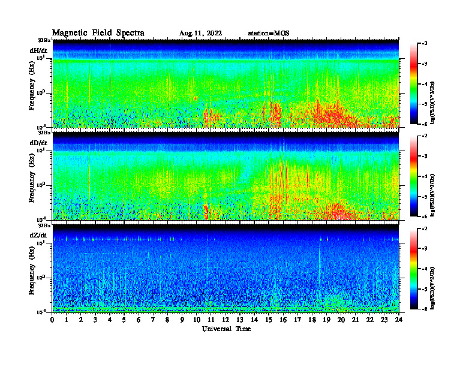Click the hour 13 tick label
The height and width of the screenshot is (367, 475).
click(240, 320)
